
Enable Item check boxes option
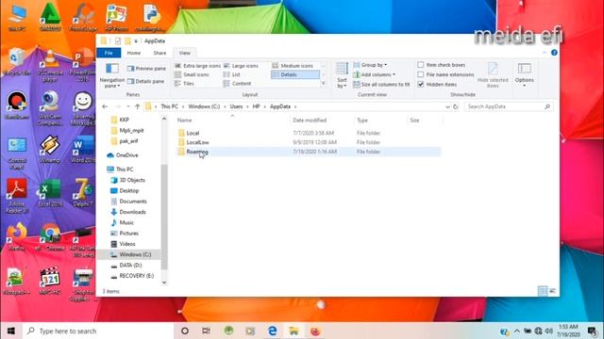point(421,65)
